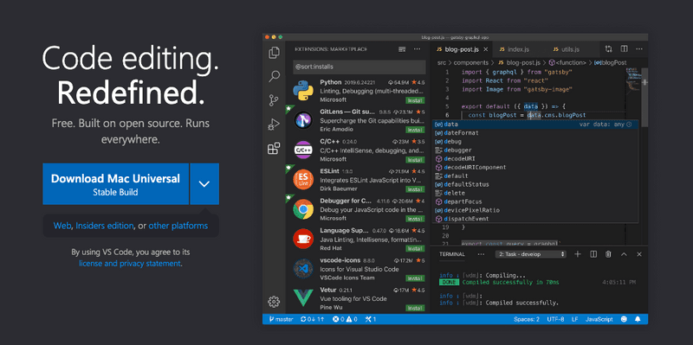Viewport: 693px width, 345px height.
Task: Select the TERMINAL panel tab
Action: coord(451,254)
